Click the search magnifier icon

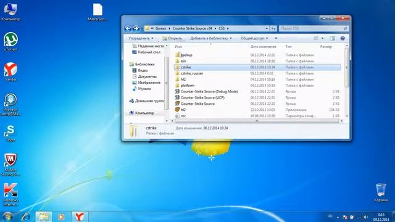click(346, 28)
